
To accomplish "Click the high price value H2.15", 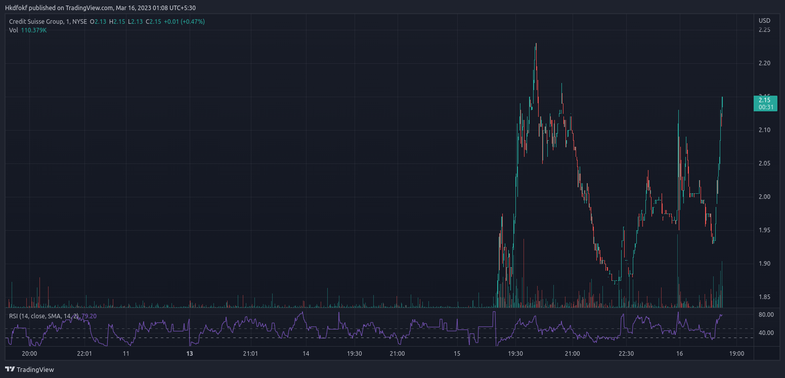I will (x=117, y=21).
